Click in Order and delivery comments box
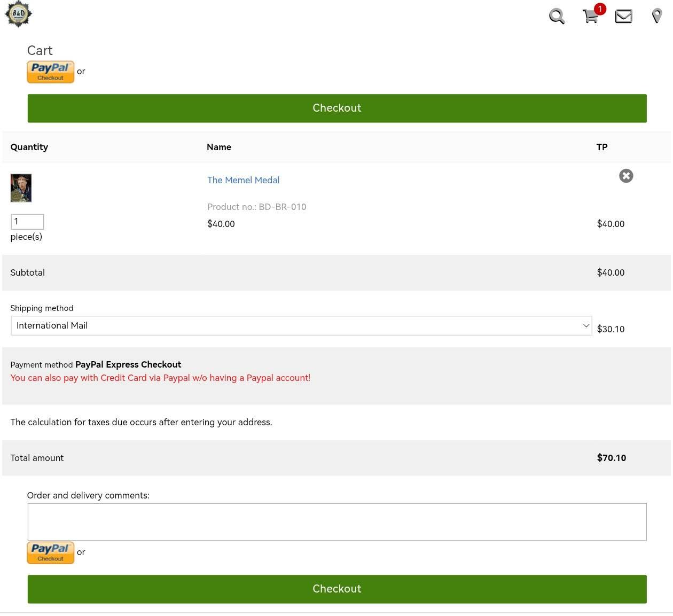Screen dimensions: 673x616 click(x=337, y=522)
